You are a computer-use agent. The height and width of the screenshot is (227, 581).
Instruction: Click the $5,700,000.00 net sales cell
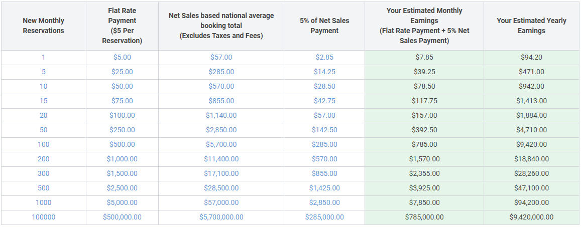221,217
